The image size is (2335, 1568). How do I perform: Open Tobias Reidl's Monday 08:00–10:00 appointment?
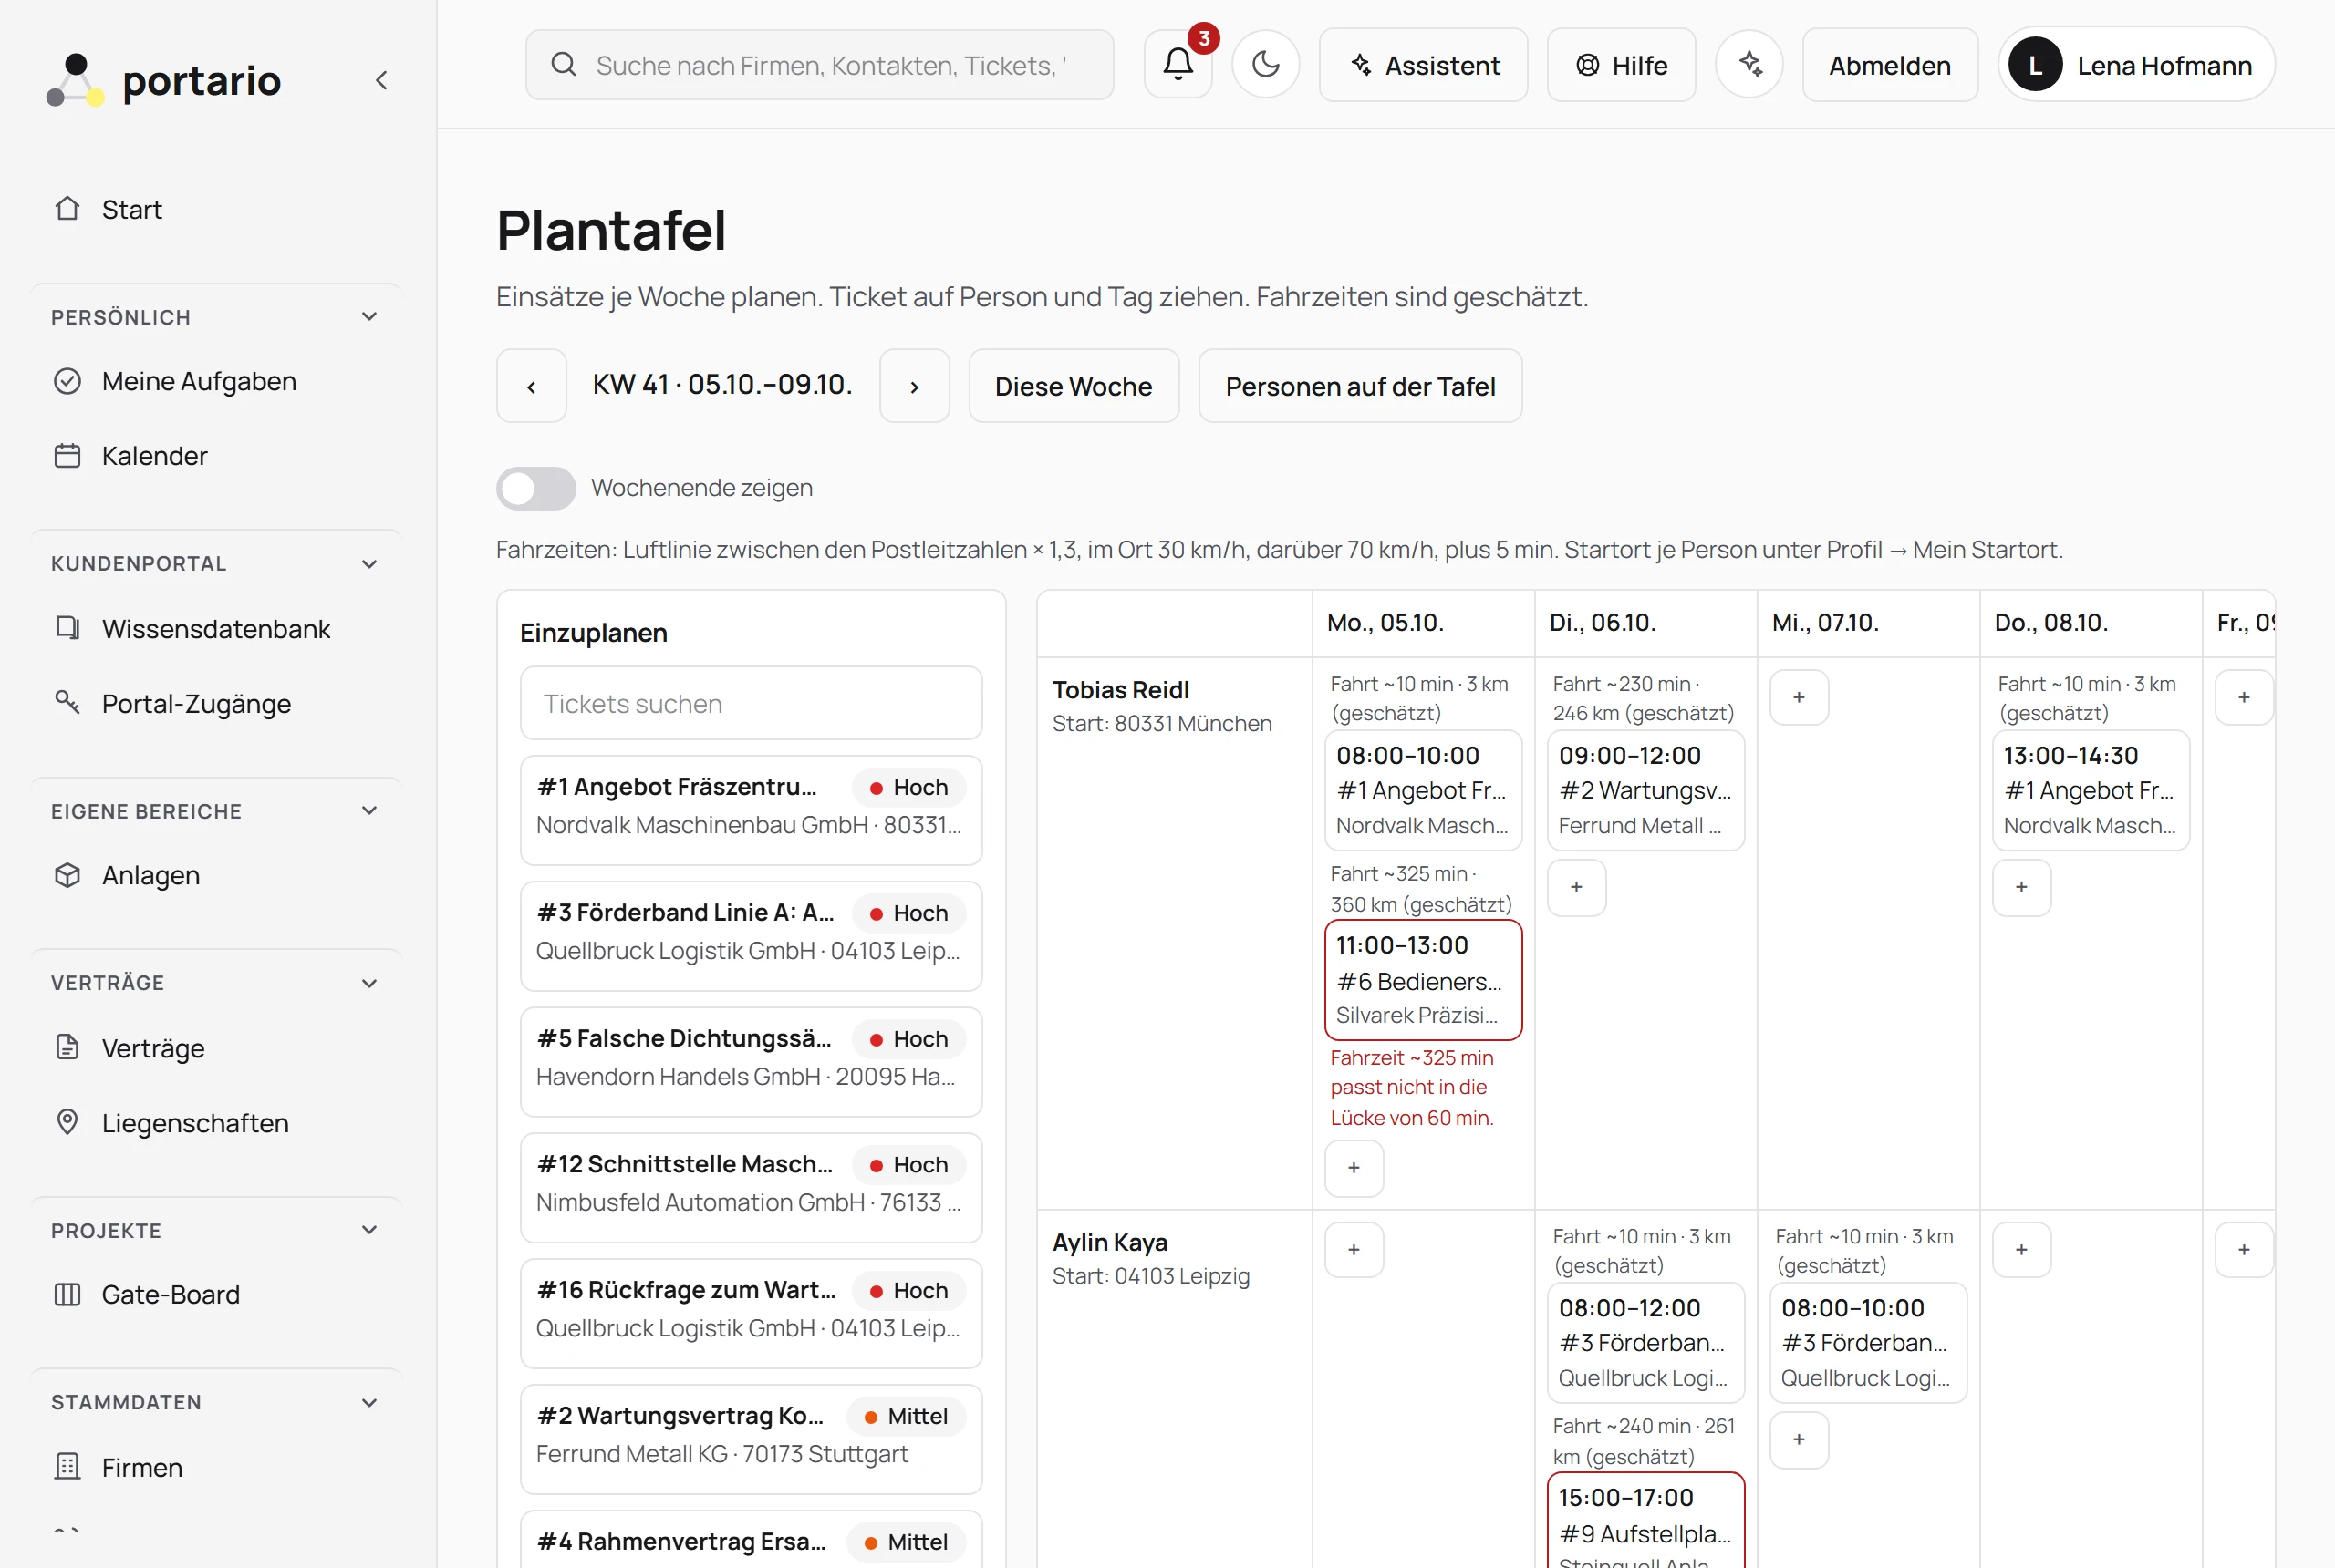1424,790
